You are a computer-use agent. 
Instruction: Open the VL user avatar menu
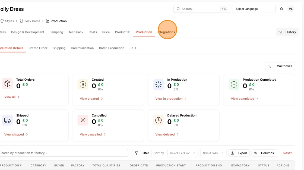pyautogui.click(x=290, y=9)
